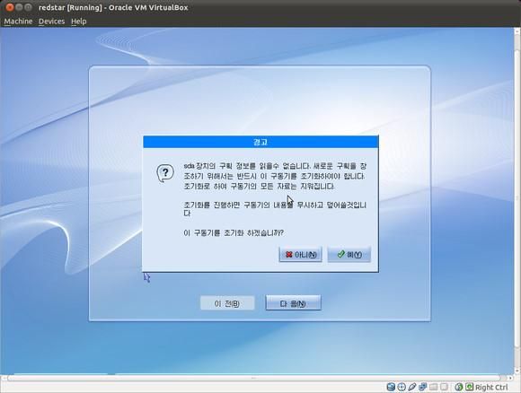Viewport: 521px width, 393px height.
Task: Click the Right Ctrl host key label
Action: [491, 388]
